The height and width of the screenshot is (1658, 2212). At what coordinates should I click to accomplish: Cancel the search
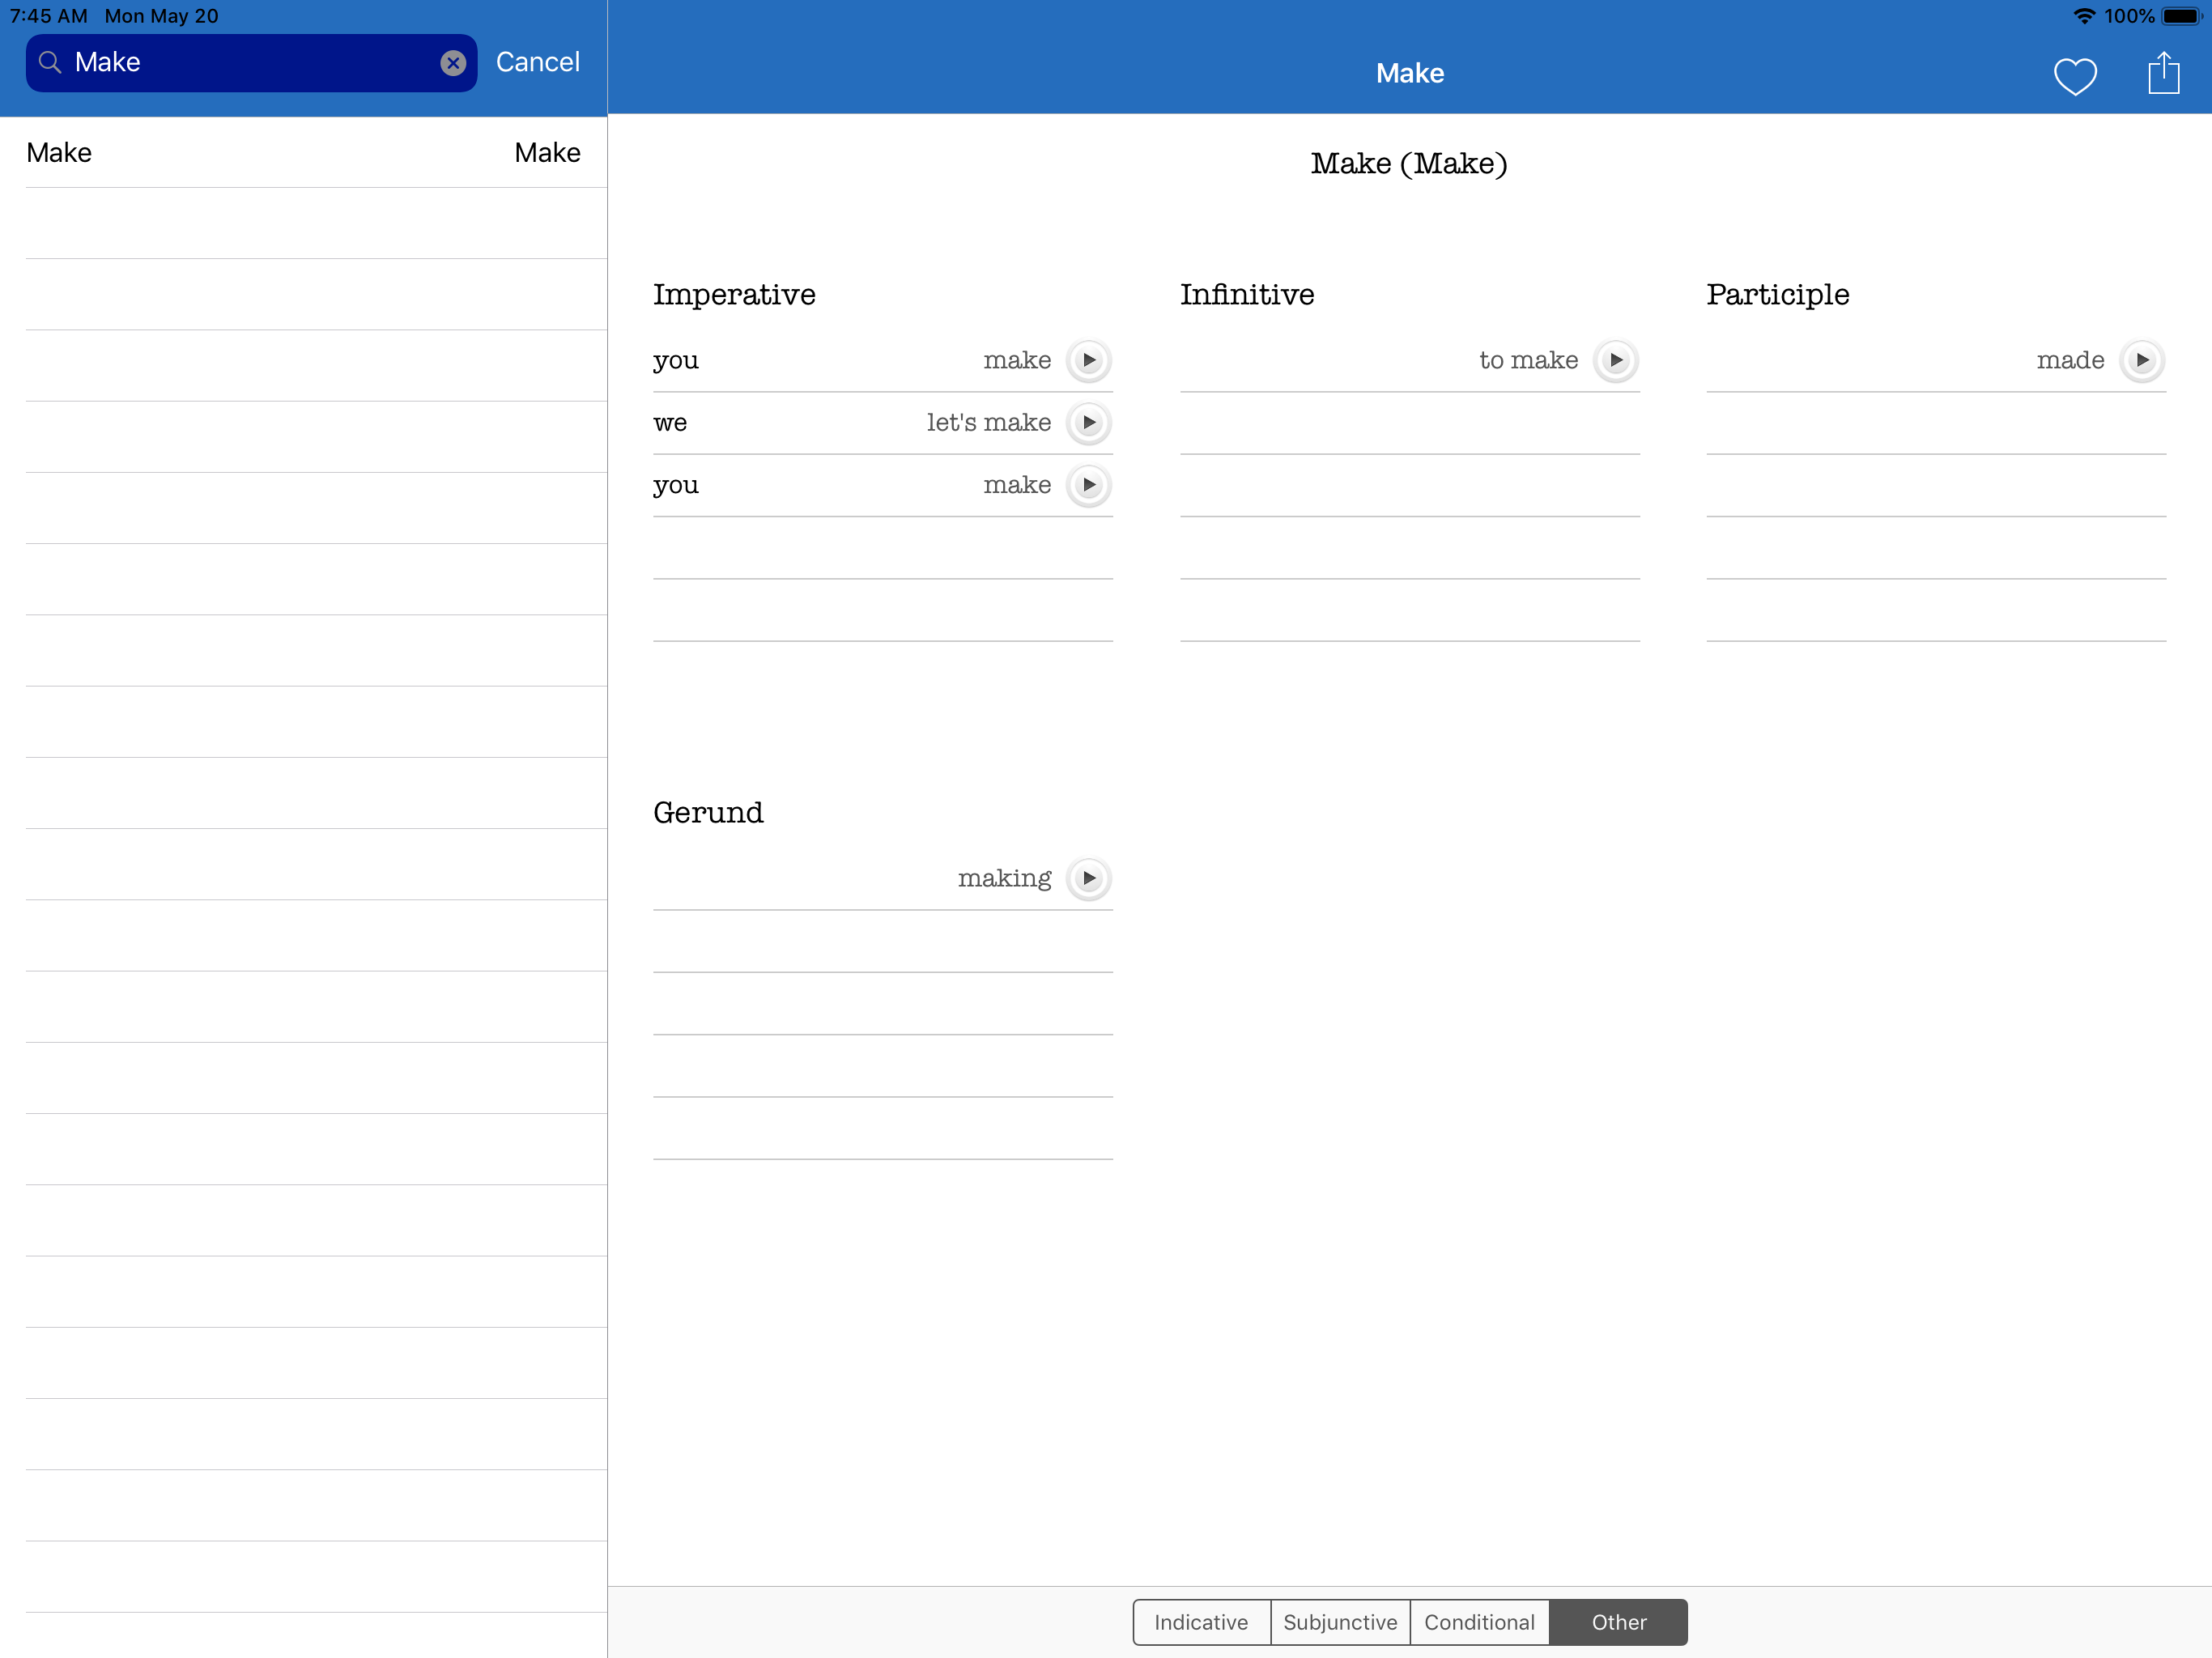click(x=538, y=62)
